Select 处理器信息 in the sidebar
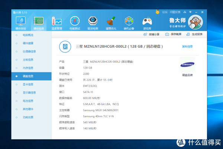The image size is (223, 149). point(32,52)
